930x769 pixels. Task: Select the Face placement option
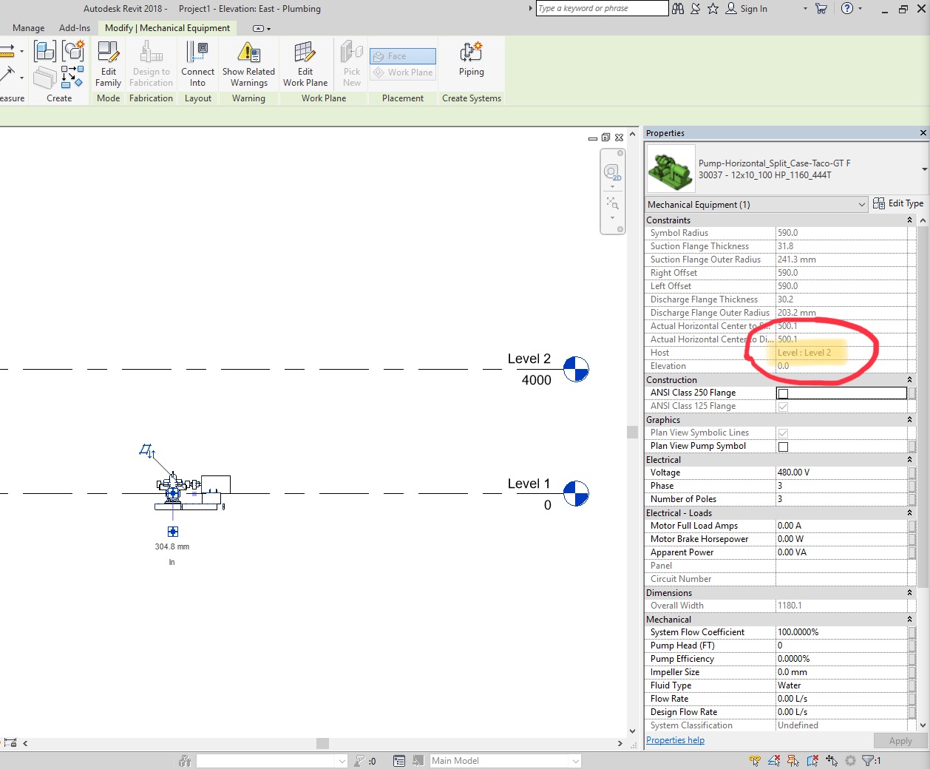click(x=403, y=56)
